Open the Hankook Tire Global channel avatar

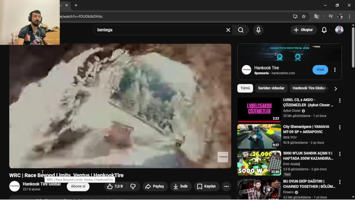point(14,186)
